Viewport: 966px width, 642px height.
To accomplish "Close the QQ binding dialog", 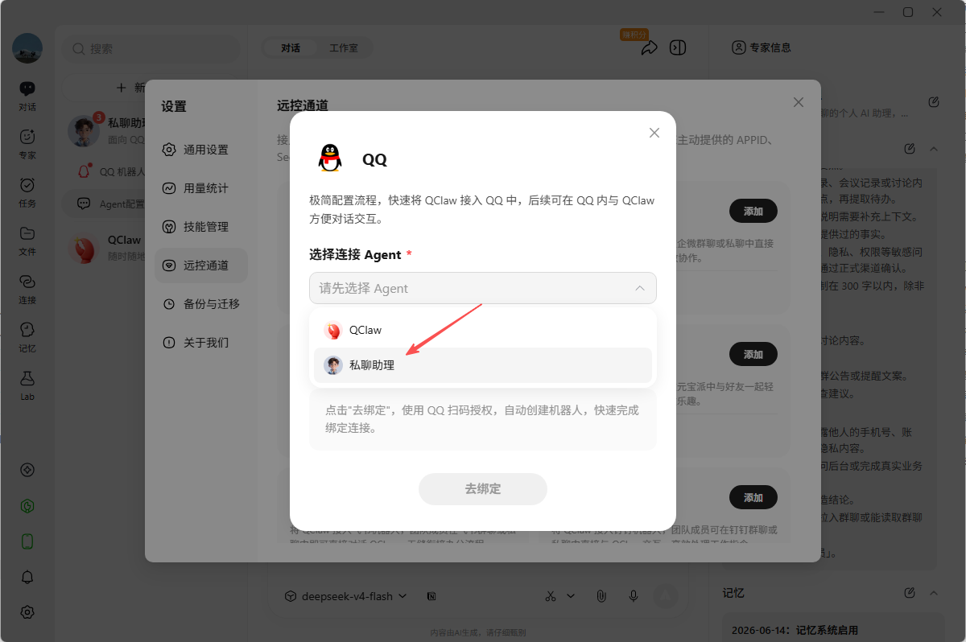I will (654, 133).
